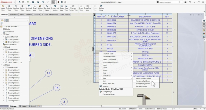The height and width of the screenshot is (110, 206).
Task: Print the drawing
Action: pos(38,2)
